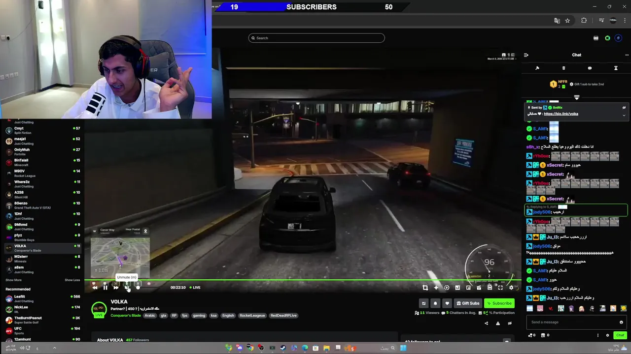Toggle follow heart for VOLKA
The image size is (631, 354).
[x=447, y=303]
